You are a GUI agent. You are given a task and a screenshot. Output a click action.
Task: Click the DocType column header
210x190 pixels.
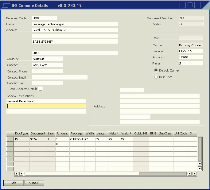[21, 134]
